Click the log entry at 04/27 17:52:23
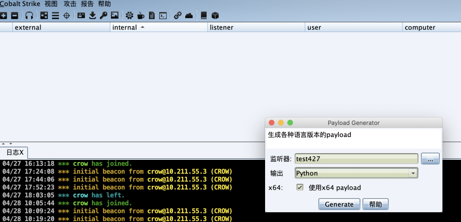The image size is (461, 222). 117,187
